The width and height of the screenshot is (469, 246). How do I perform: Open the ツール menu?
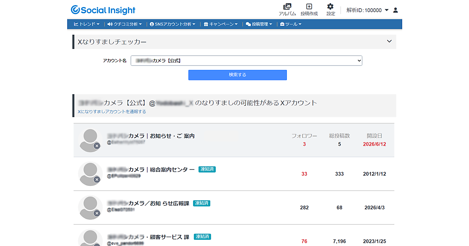point(291,24)
